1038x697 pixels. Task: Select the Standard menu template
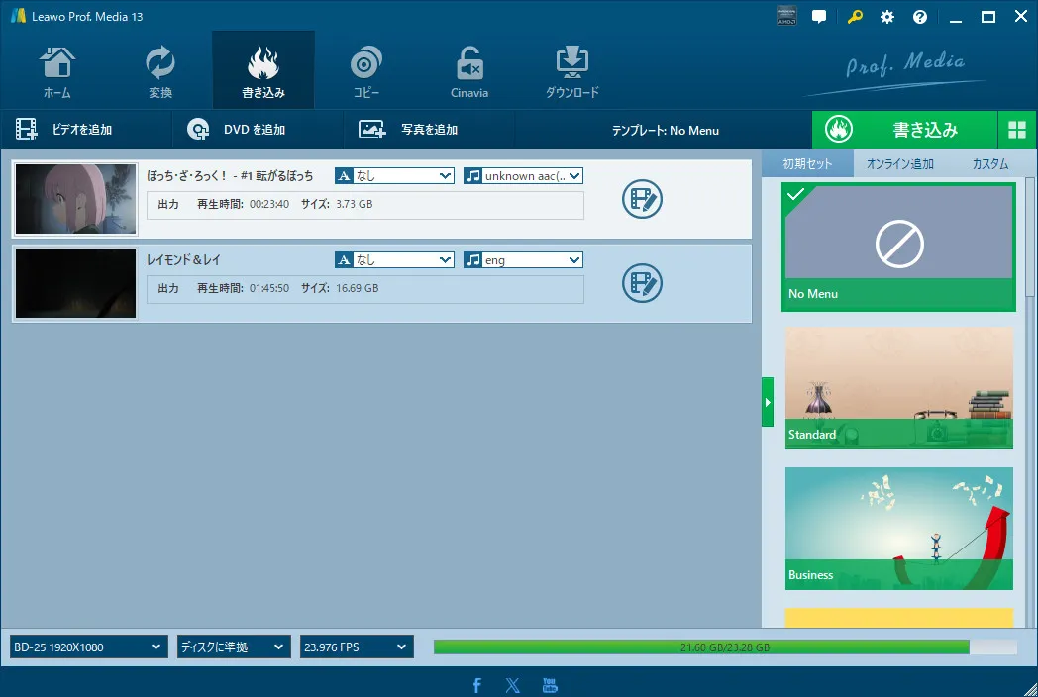coord(899,388)
